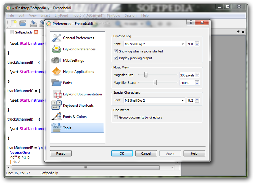Click the Cancel button

click(146, 153)
